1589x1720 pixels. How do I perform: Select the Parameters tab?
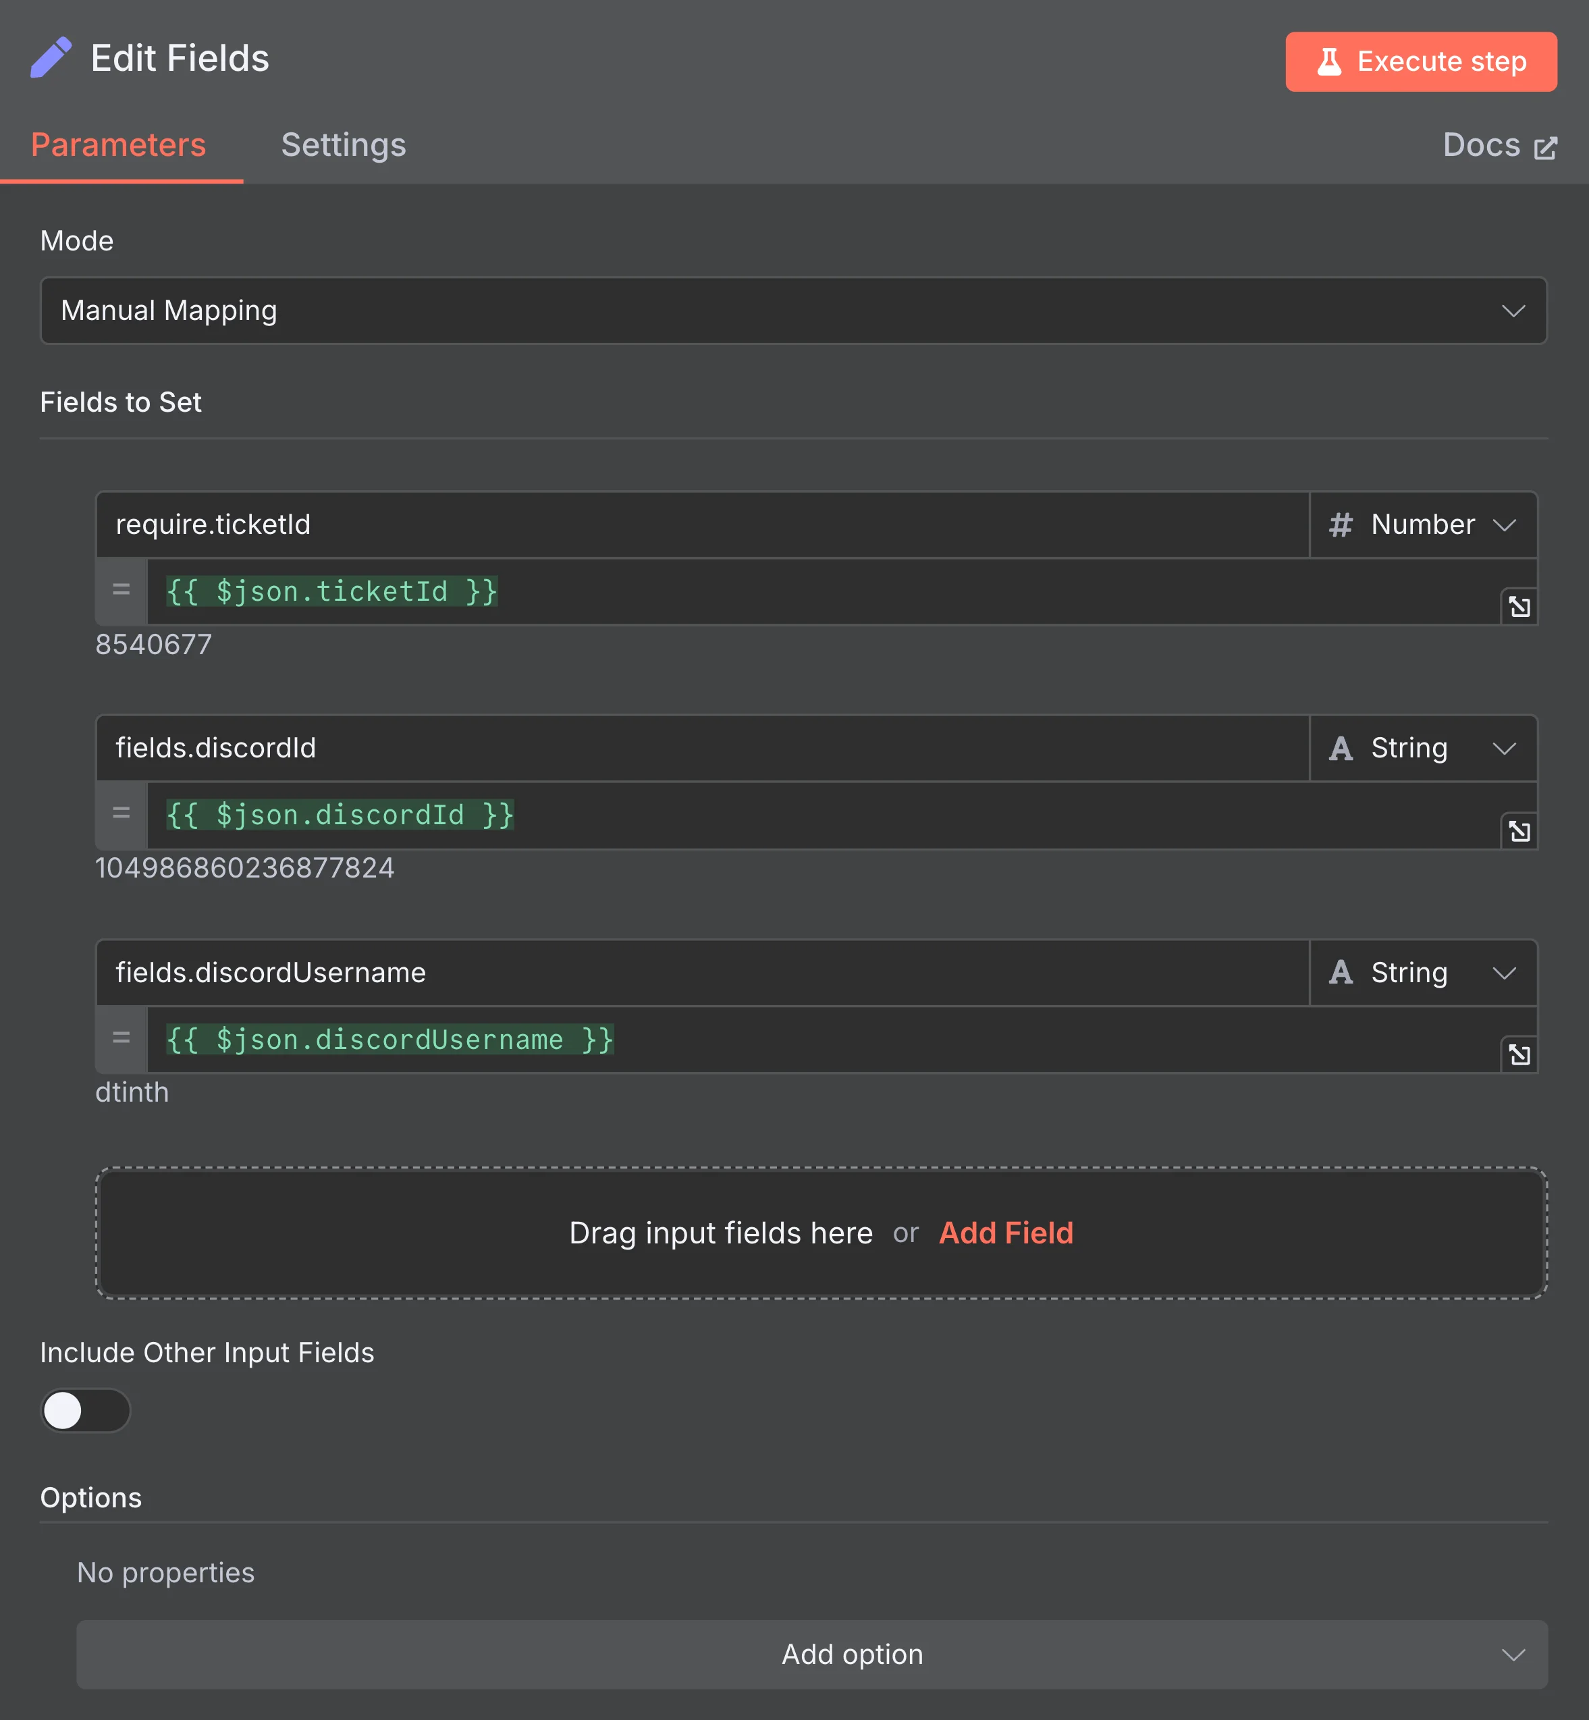(x=119, y=145)
